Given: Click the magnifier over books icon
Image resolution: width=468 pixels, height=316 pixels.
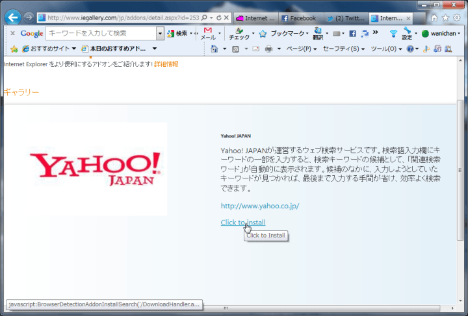Looking at the screenshot, I should [448, 49].
